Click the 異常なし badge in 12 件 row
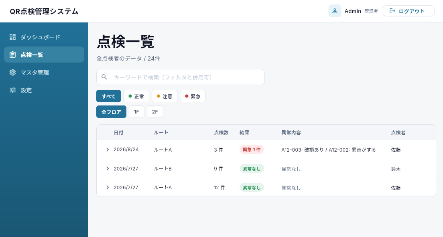Screen dimensions: 443x237 coord(252,187)
